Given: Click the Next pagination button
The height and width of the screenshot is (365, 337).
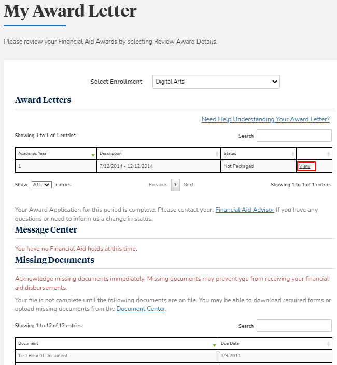Looking at the screenshot, I should 189,185.
